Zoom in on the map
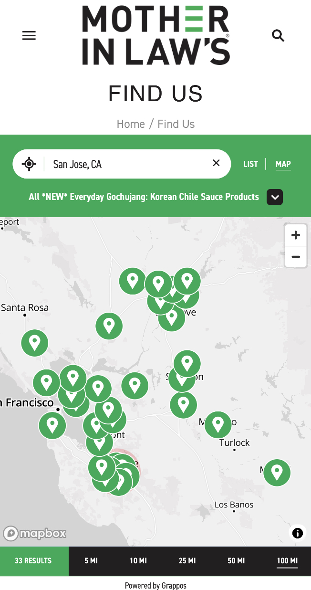311x590 pixels. tap(296, 235)
